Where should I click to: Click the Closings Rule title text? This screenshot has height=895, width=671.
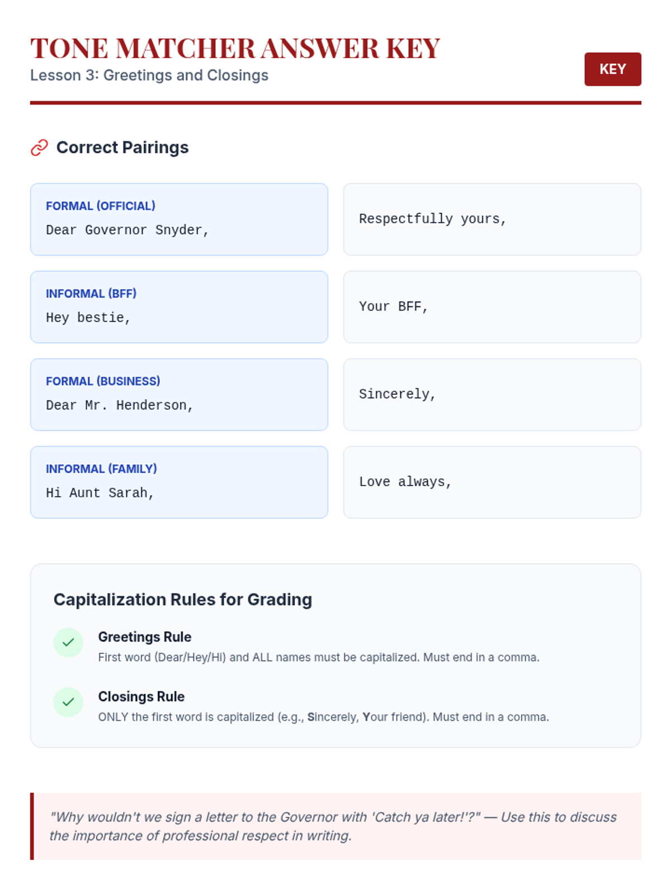point(141,697)
